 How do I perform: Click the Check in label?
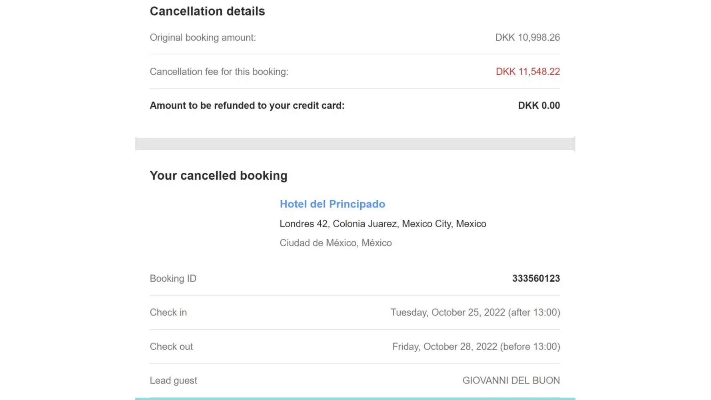tap(168, 312)
